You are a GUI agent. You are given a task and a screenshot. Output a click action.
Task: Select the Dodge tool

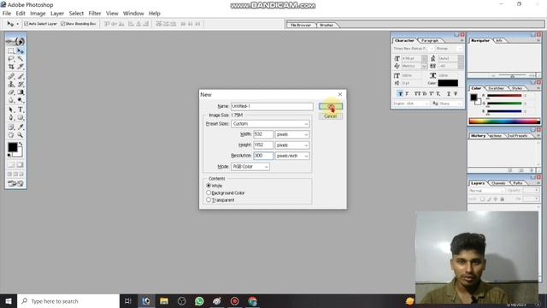point(21,100)
